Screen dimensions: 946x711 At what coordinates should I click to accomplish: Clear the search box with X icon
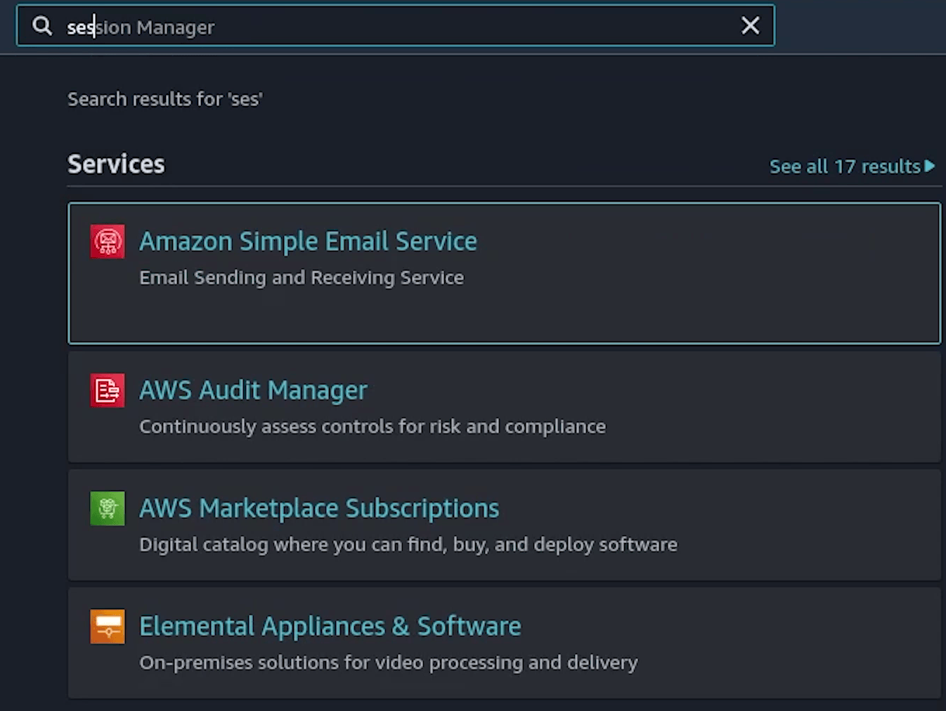click(x=750, y=26)
